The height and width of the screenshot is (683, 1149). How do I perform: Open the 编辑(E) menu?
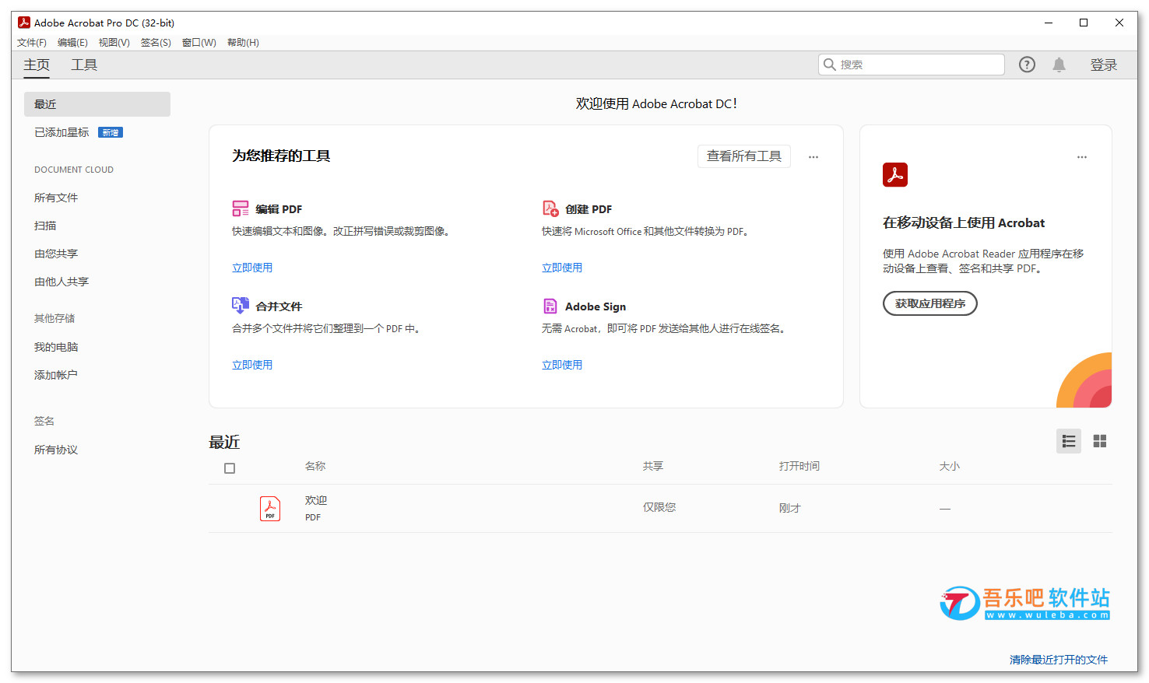click(x=72, y=43)
